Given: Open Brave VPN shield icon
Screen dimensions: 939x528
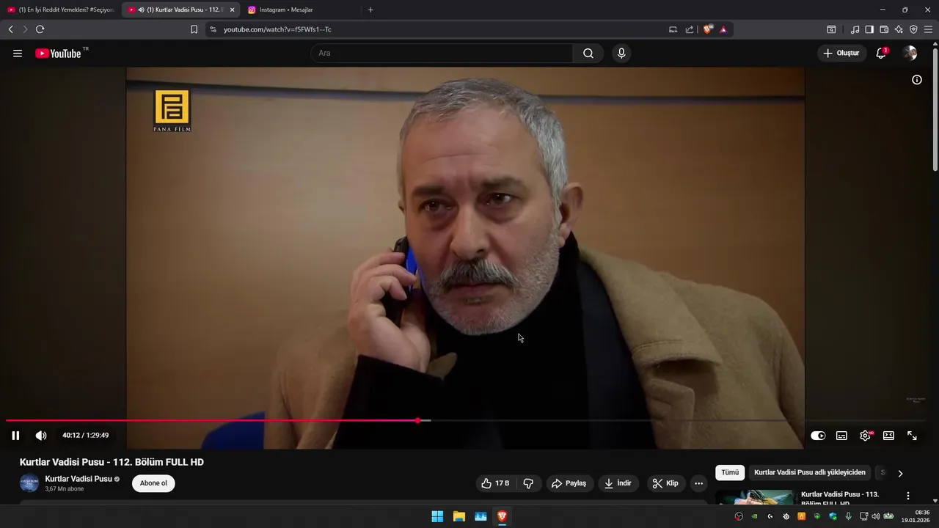Looking at the screenshot, I should point(913,29).
